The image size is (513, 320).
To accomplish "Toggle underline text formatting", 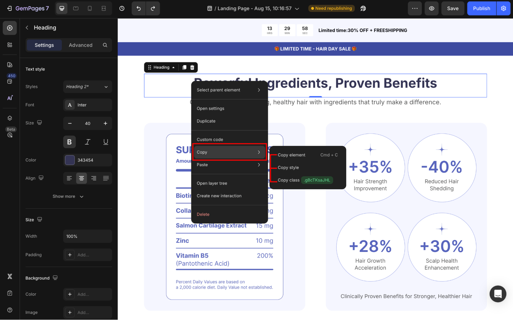I will point(105,142).
